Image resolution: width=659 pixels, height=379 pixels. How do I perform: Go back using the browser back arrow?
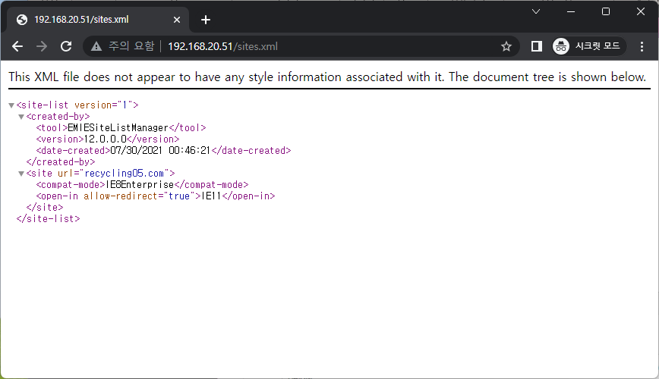pos(17,46)
